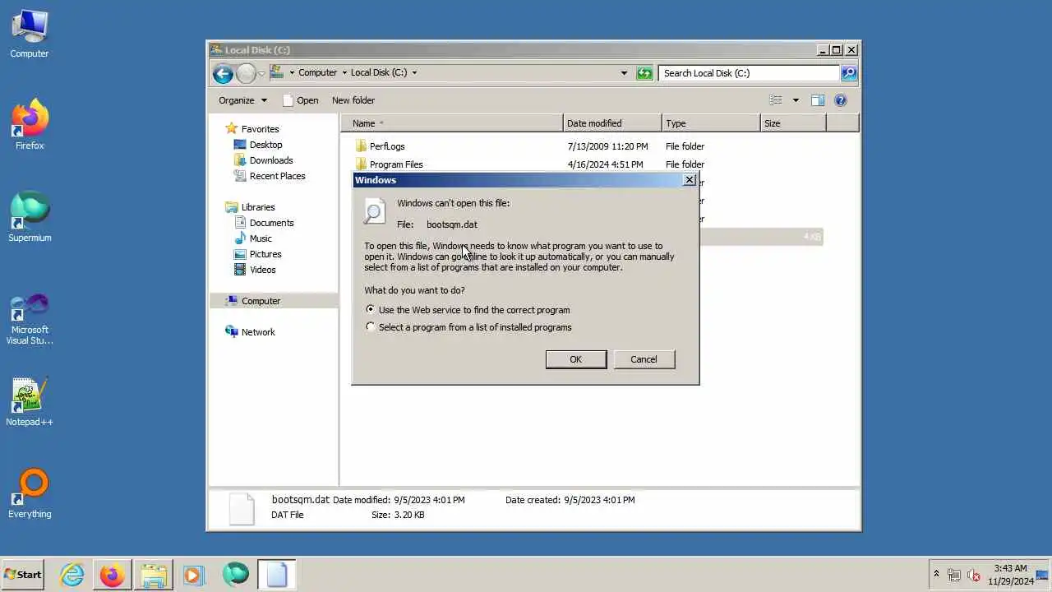Choose 'Select a program from a list' option
The width and height of the screenshot is (1052, 592).
coord(468,327)
